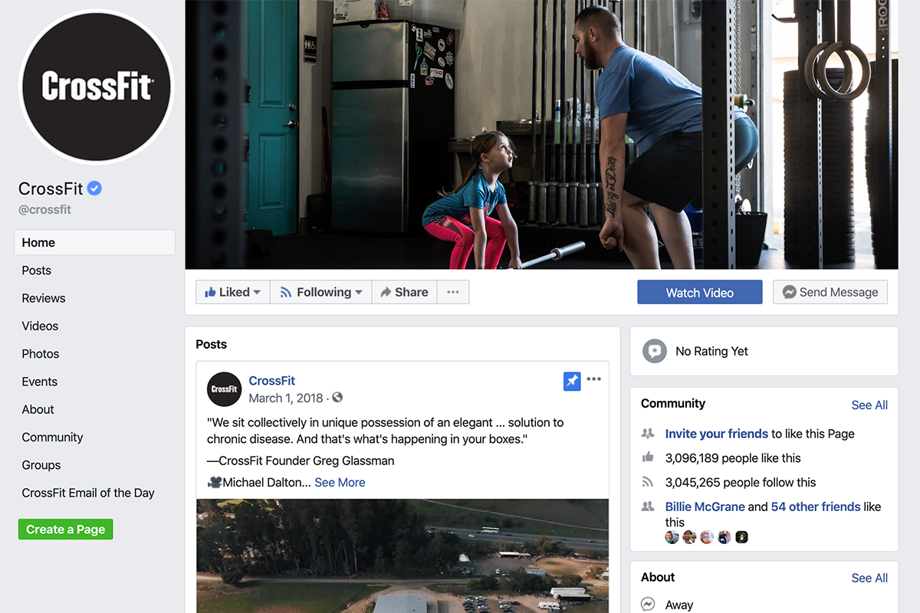Viewport: 920px width, 613px height.
Task: Click the No Rating Yet review icon
Action: tap(654, 351)
